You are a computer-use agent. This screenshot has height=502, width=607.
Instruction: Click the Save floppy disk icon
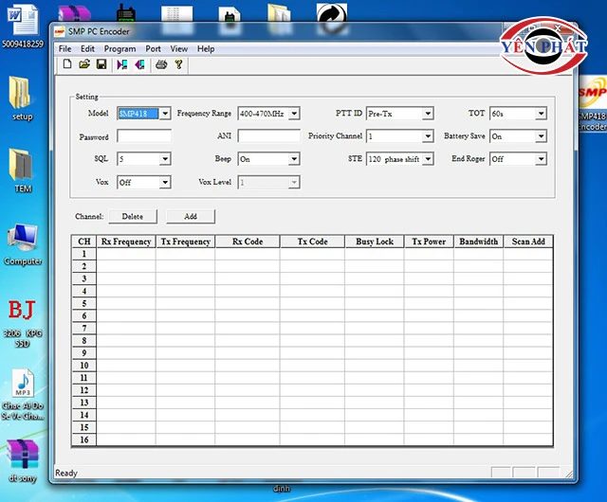(101, 64)
